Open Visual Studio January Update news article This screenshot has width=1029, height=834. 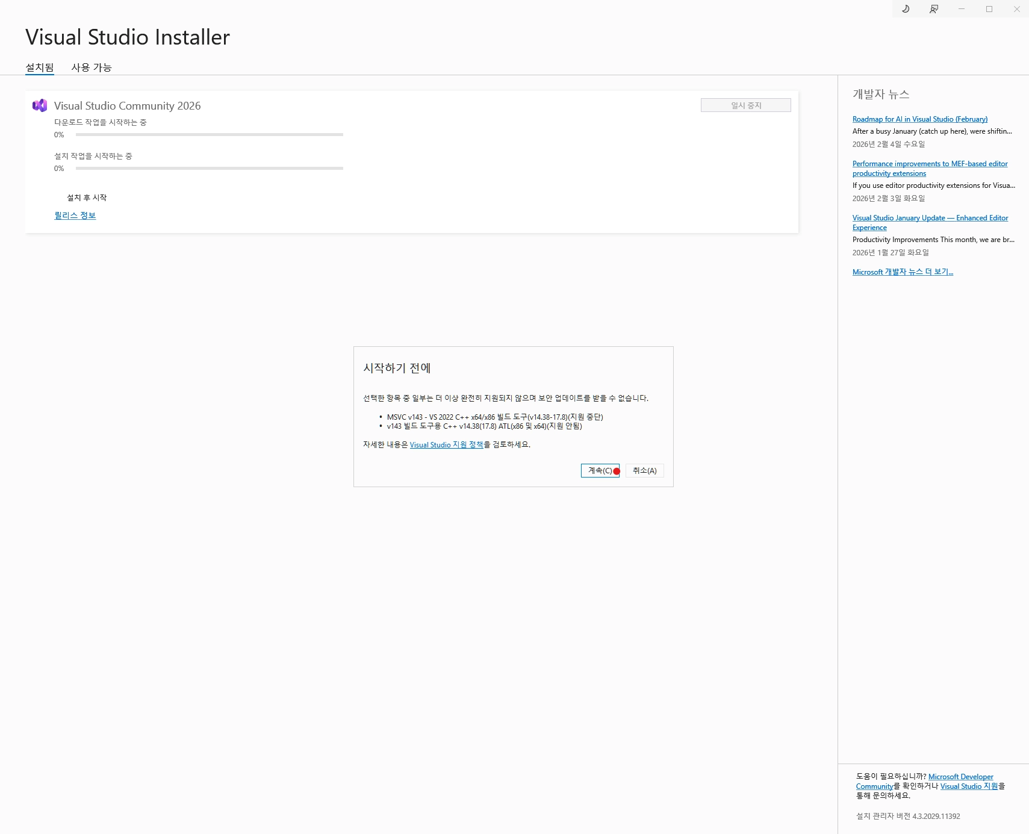[x=930, y=223]
